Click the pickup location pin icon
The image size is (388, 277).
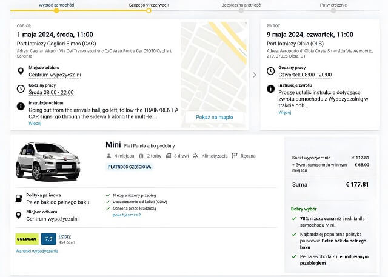point(21,72)
